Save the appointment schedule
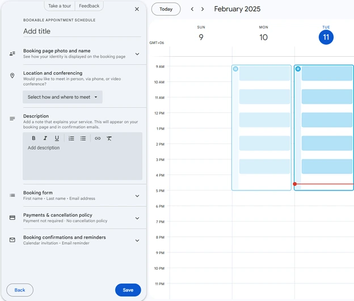This screenshot has width=354, height=301. point(128,290)
